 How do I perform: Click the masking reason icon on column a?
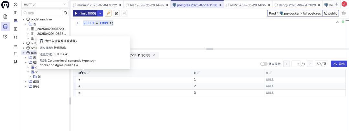point(81,73)
